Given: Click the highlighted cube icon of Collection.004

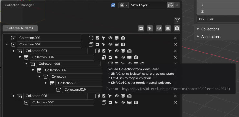Looking at the screenshot, I should click(104, 57).
